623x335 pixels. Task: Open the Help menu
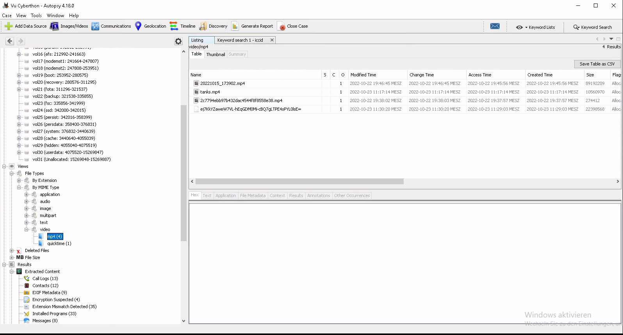(x=74, y=16)
